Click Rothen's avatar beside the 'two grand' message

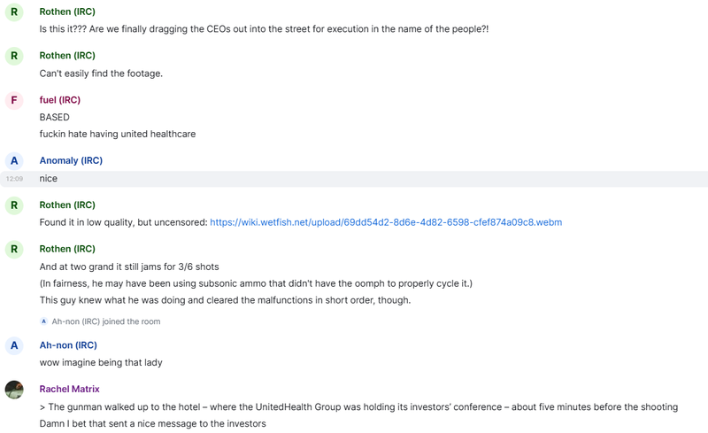coord(14,249)
